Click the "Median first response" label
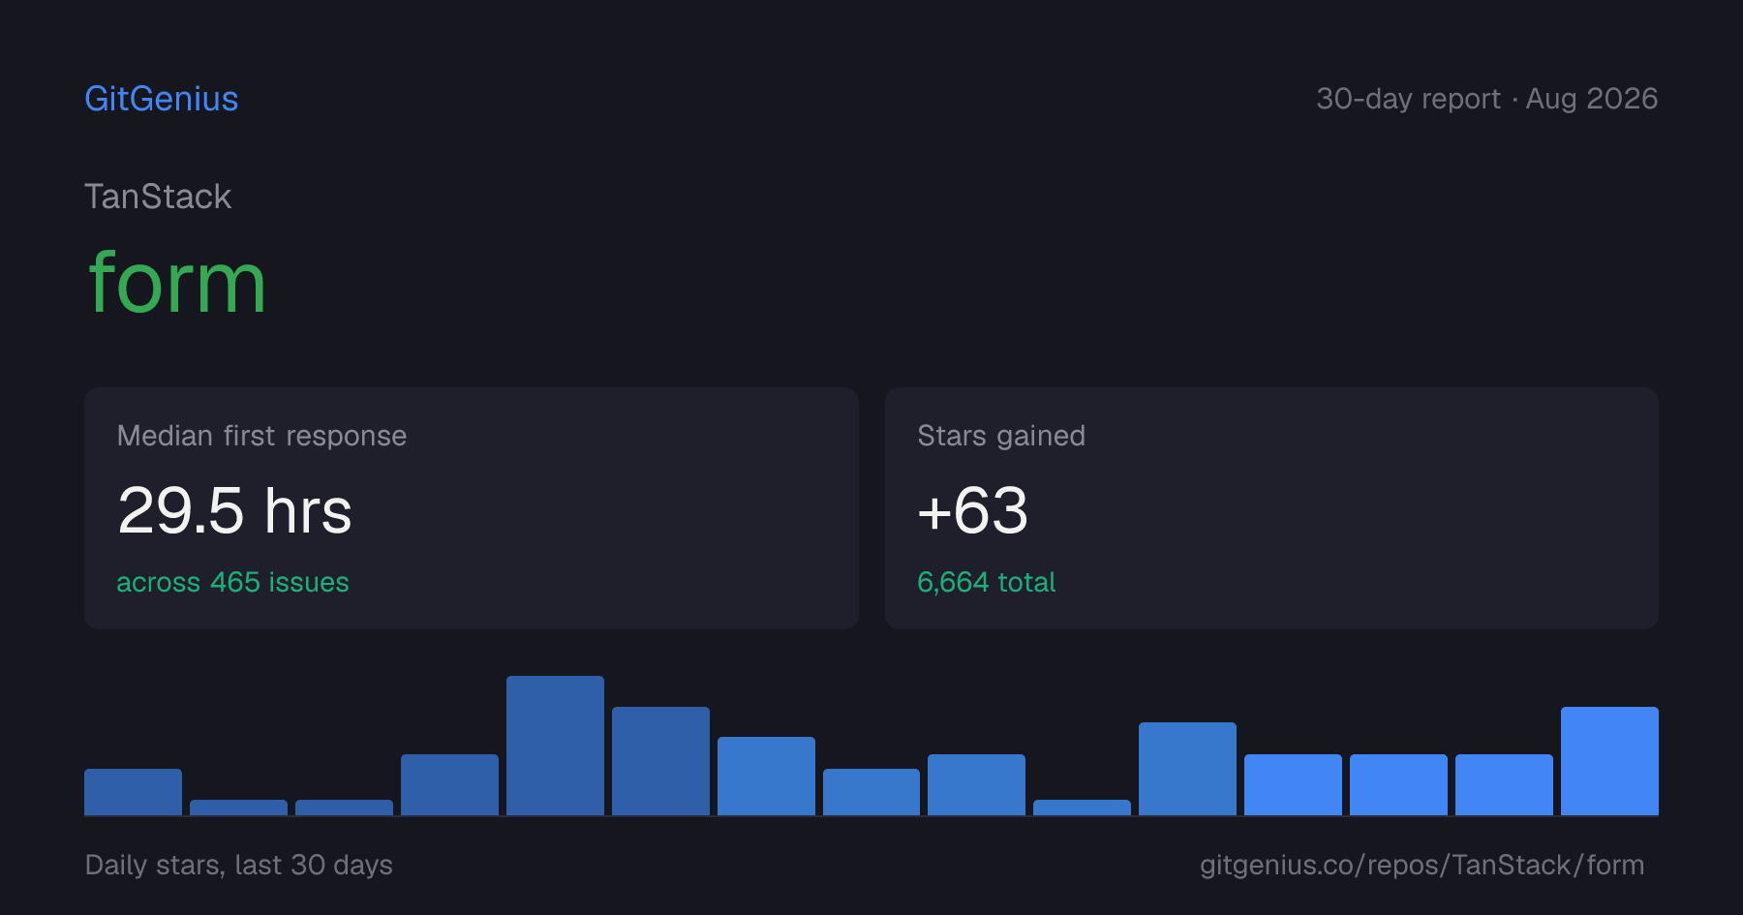 (x=261, y=436)
